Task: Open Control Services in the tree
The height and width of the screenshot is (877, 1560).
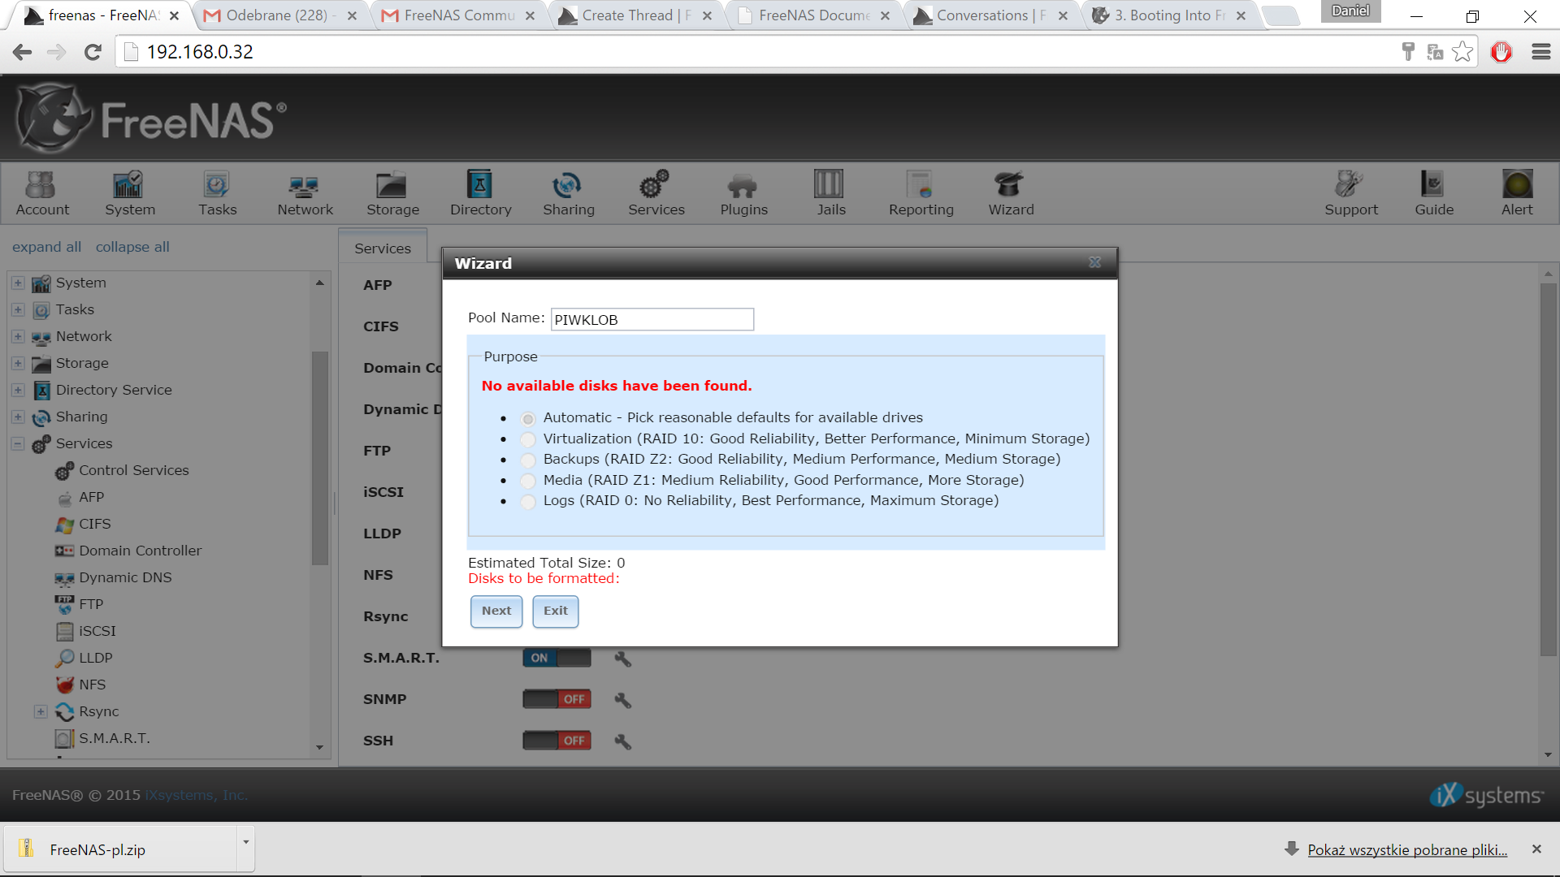Action: point(123,470)
